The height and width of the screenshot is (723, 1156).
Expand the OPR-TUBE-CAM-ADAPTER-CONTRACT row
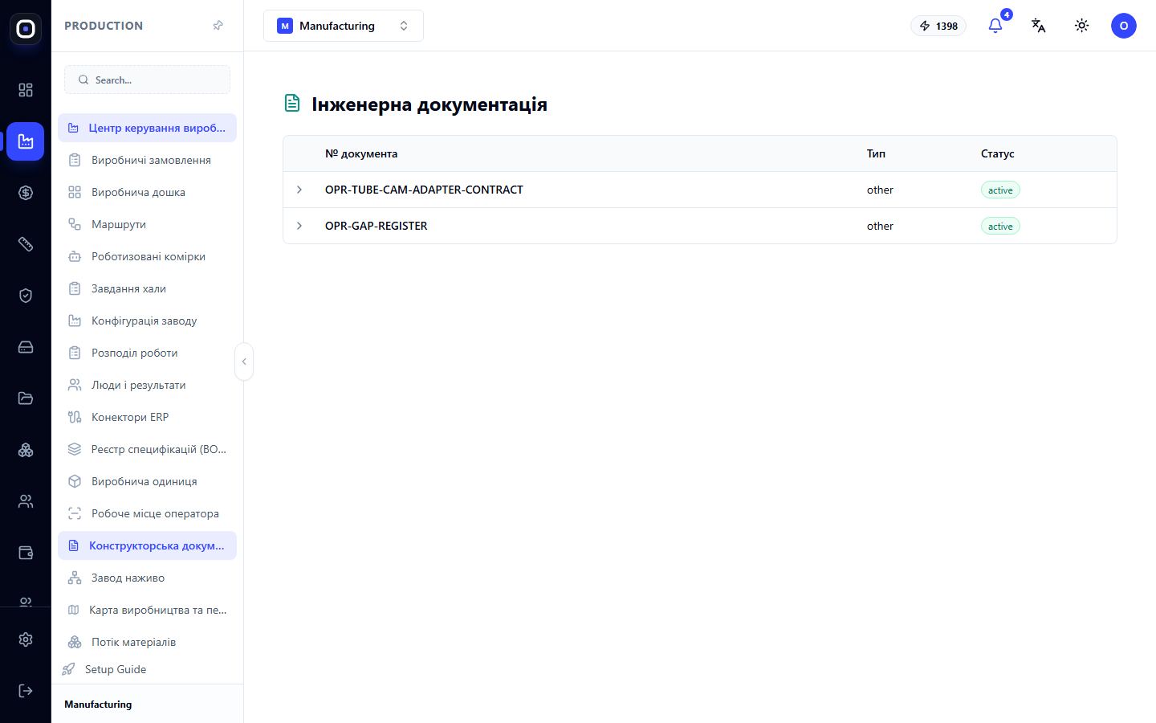tap(299, 190)
